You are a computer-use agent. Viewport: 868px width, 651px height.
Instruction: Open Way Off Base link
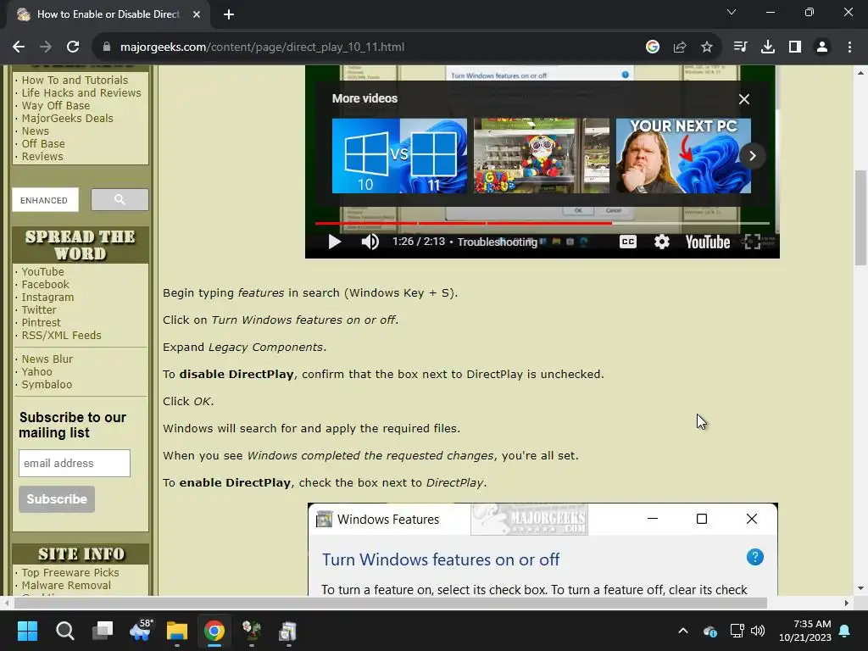55,106
